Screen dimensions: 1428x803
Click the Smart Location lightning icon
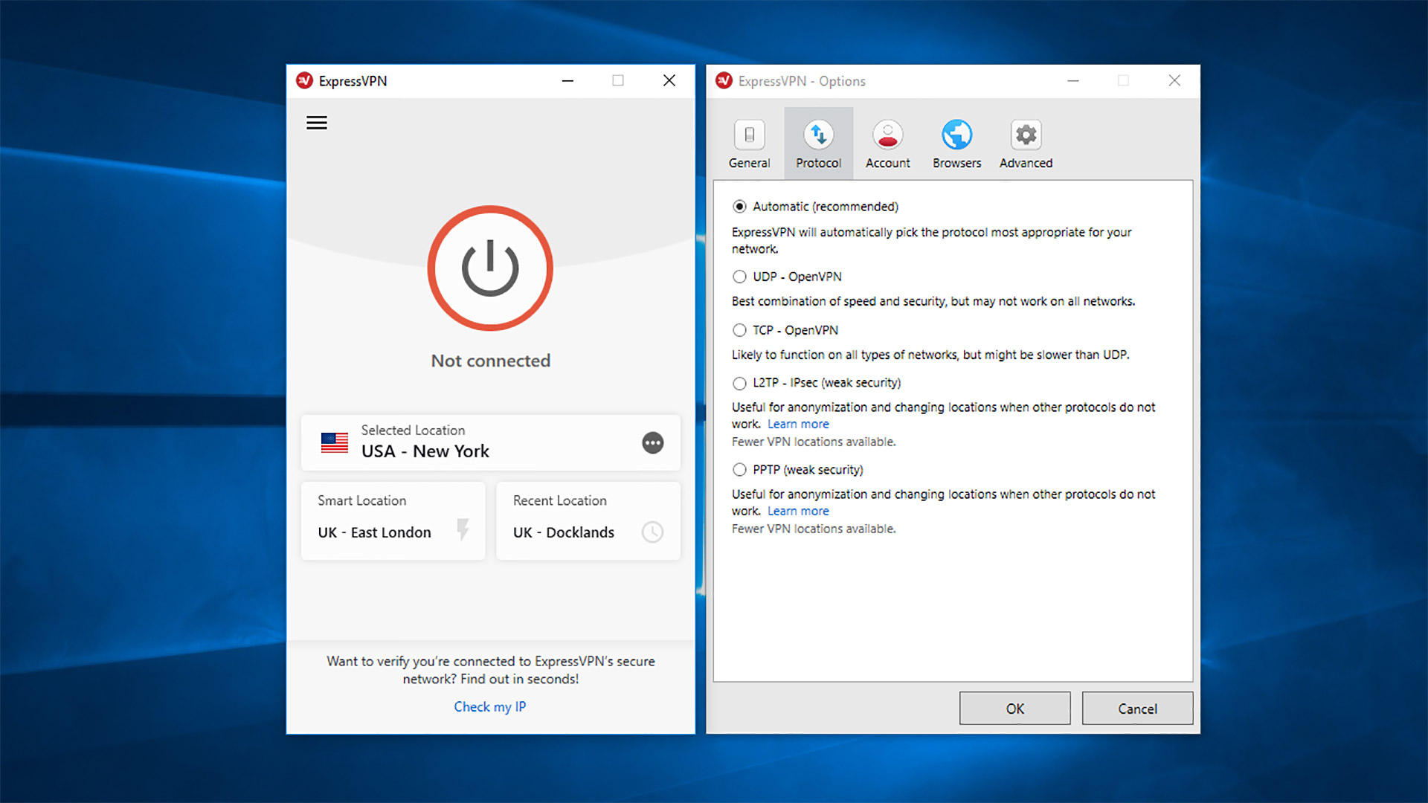[x=463, y=529]
